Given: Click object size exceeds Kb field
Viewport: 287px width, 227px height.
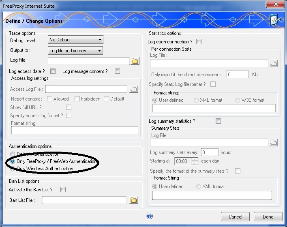Looking at the screenshot, I should pyautogui.click(x=238, y=75).
